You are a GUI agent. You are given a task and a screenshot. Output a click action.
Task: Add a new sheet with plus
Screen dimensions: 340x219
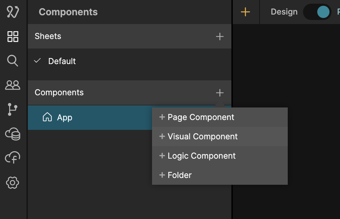220,37
